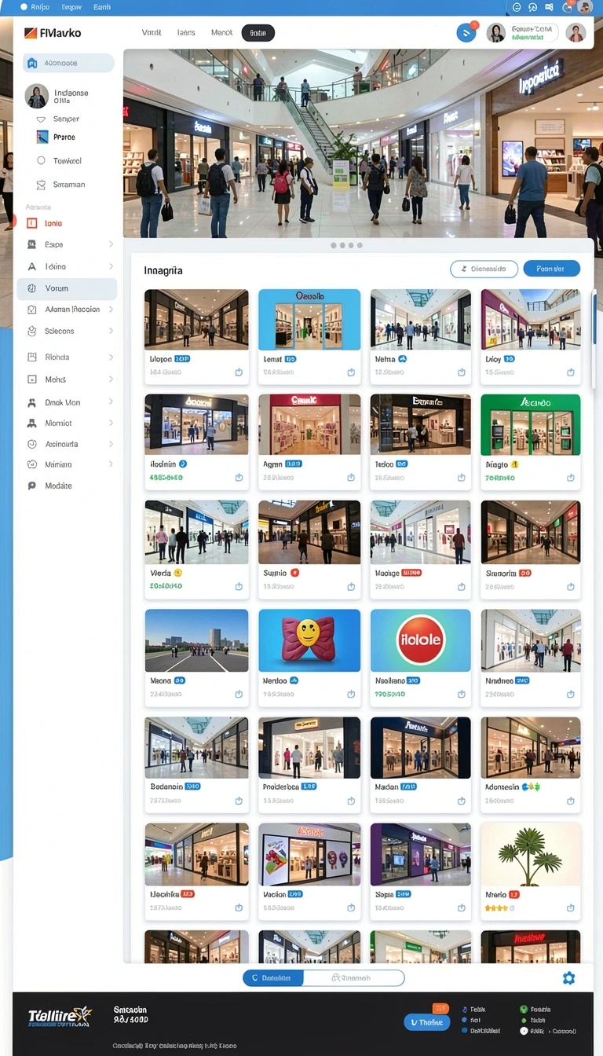Click the star rating on the Nrerio card
Image resolution: width=603 pixels, height=1056 pixels.
pos(500,907)
